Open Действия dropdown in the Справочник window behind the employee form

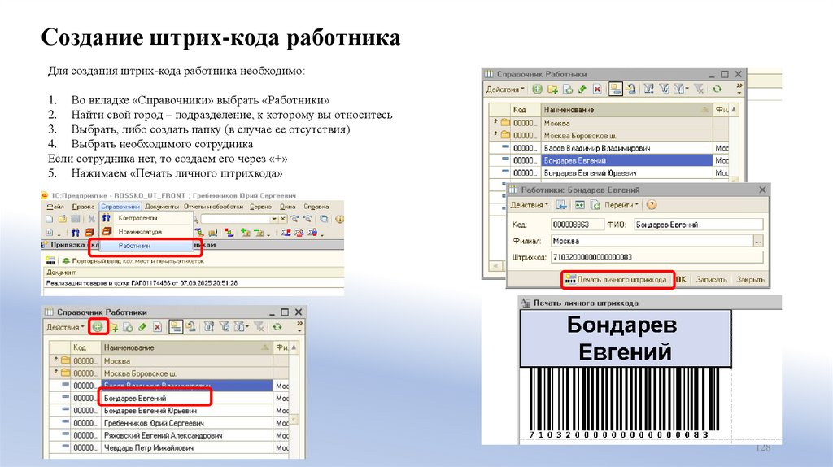pyautogui.click(x=505, y=89)
